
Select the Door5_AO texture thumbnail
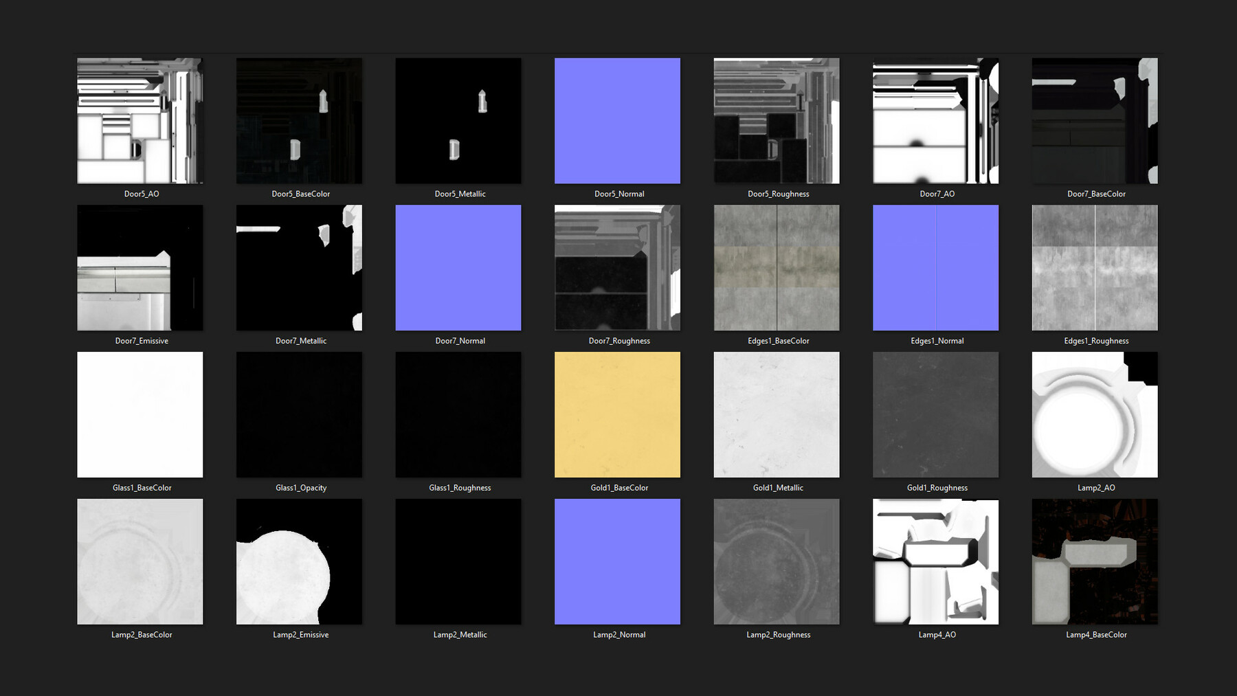click(x=140, y=120)
